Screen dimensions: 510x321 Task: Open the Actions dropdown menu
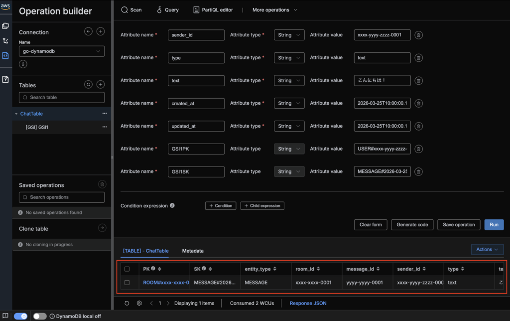[x=487, y=249]
